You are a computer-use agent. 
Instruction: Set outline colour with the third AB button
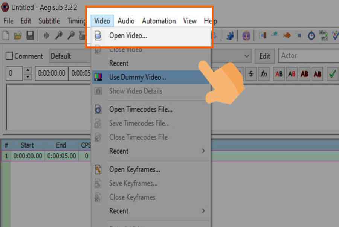[x=304, y=74]
